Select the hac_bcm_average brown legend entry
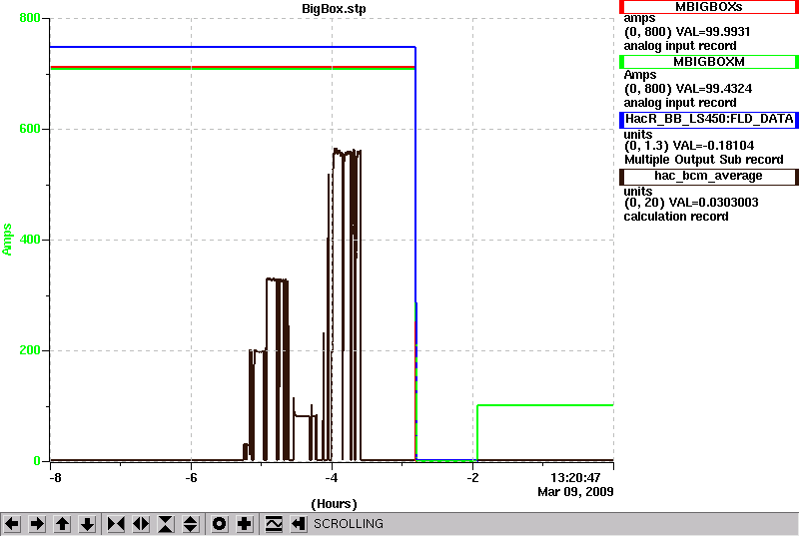 [709, 176]
